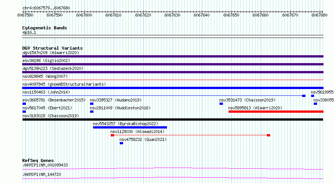Open the nsv5895813 (Almarri2020) label
Viewport: 334px width, 183px height.
255,108
